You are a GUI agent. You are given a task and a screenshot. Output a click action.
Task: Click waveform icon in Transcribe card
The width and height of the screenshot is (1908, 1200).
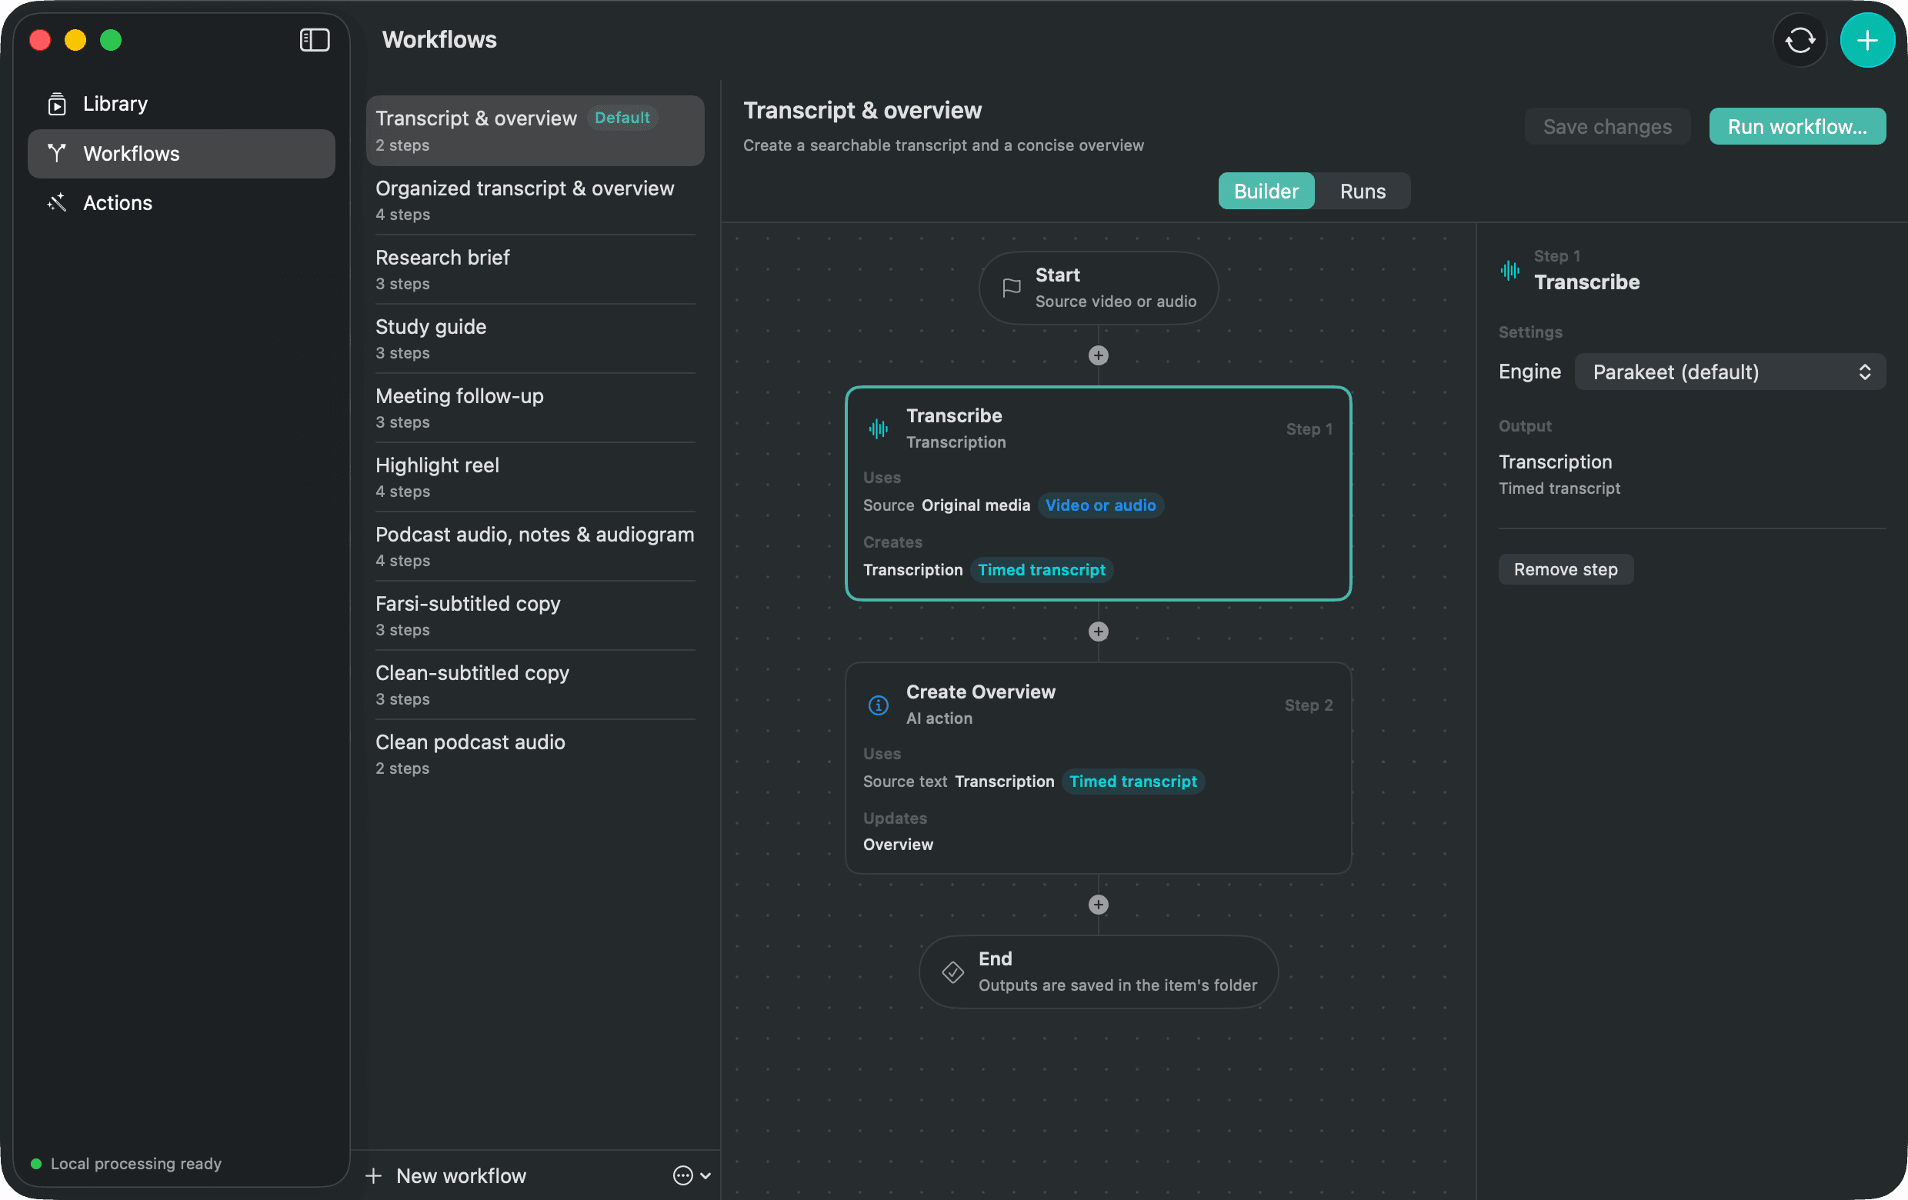[878, 428]
